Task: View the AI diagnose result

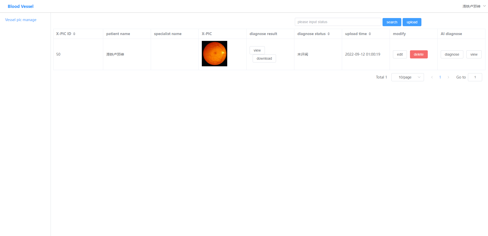Action: (474, 54)
